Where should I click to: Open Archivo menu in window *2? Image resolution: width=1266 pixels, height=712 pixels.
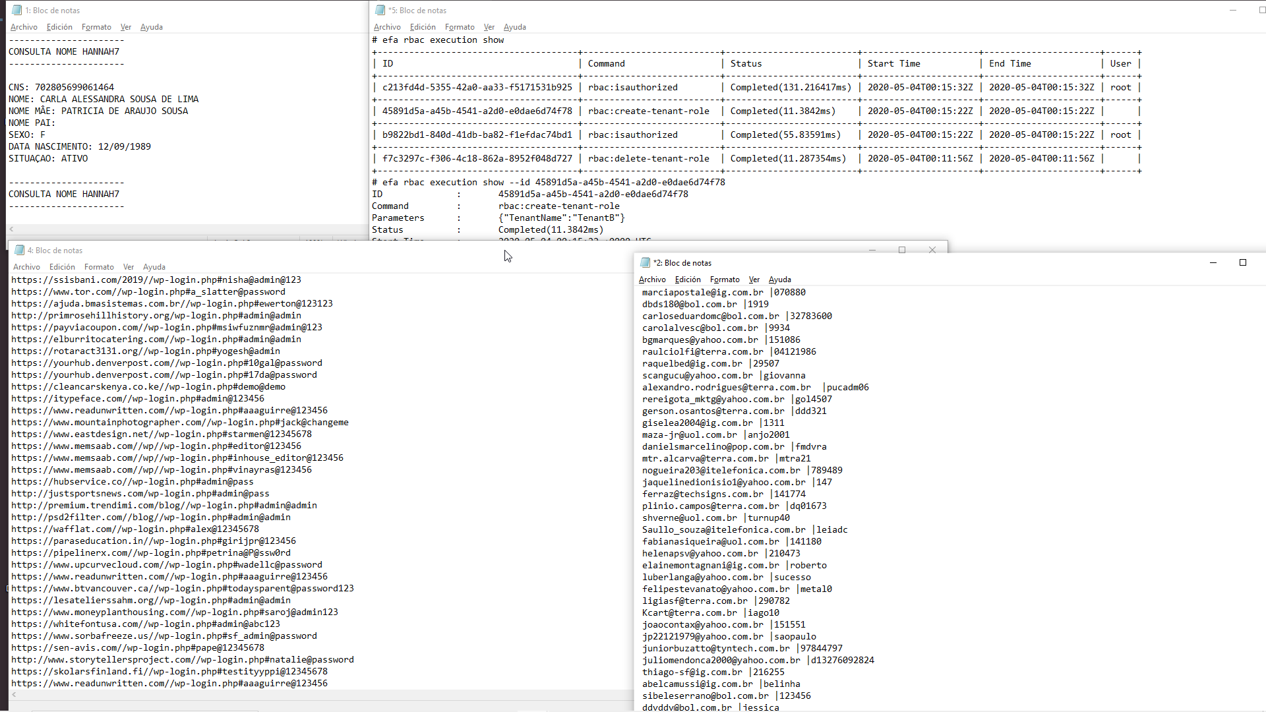652,280
